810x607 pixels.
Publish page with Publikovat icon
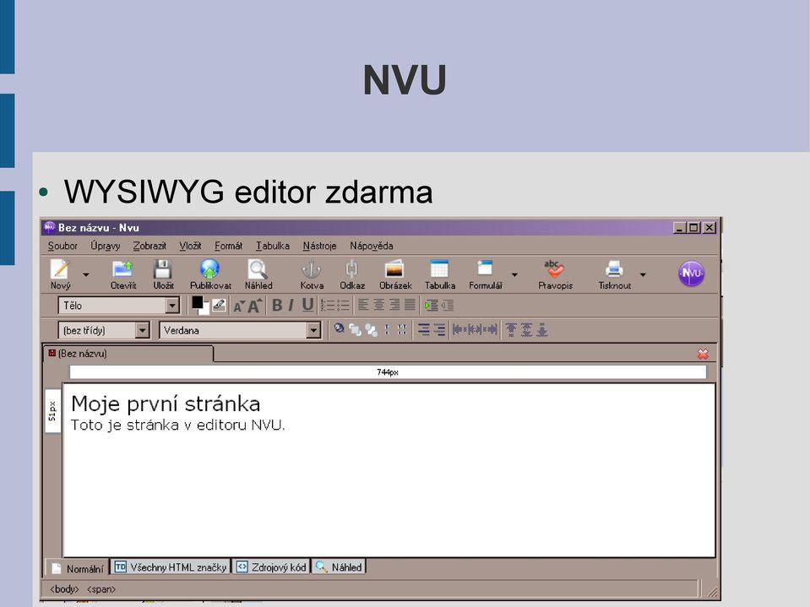coord(210,274)
